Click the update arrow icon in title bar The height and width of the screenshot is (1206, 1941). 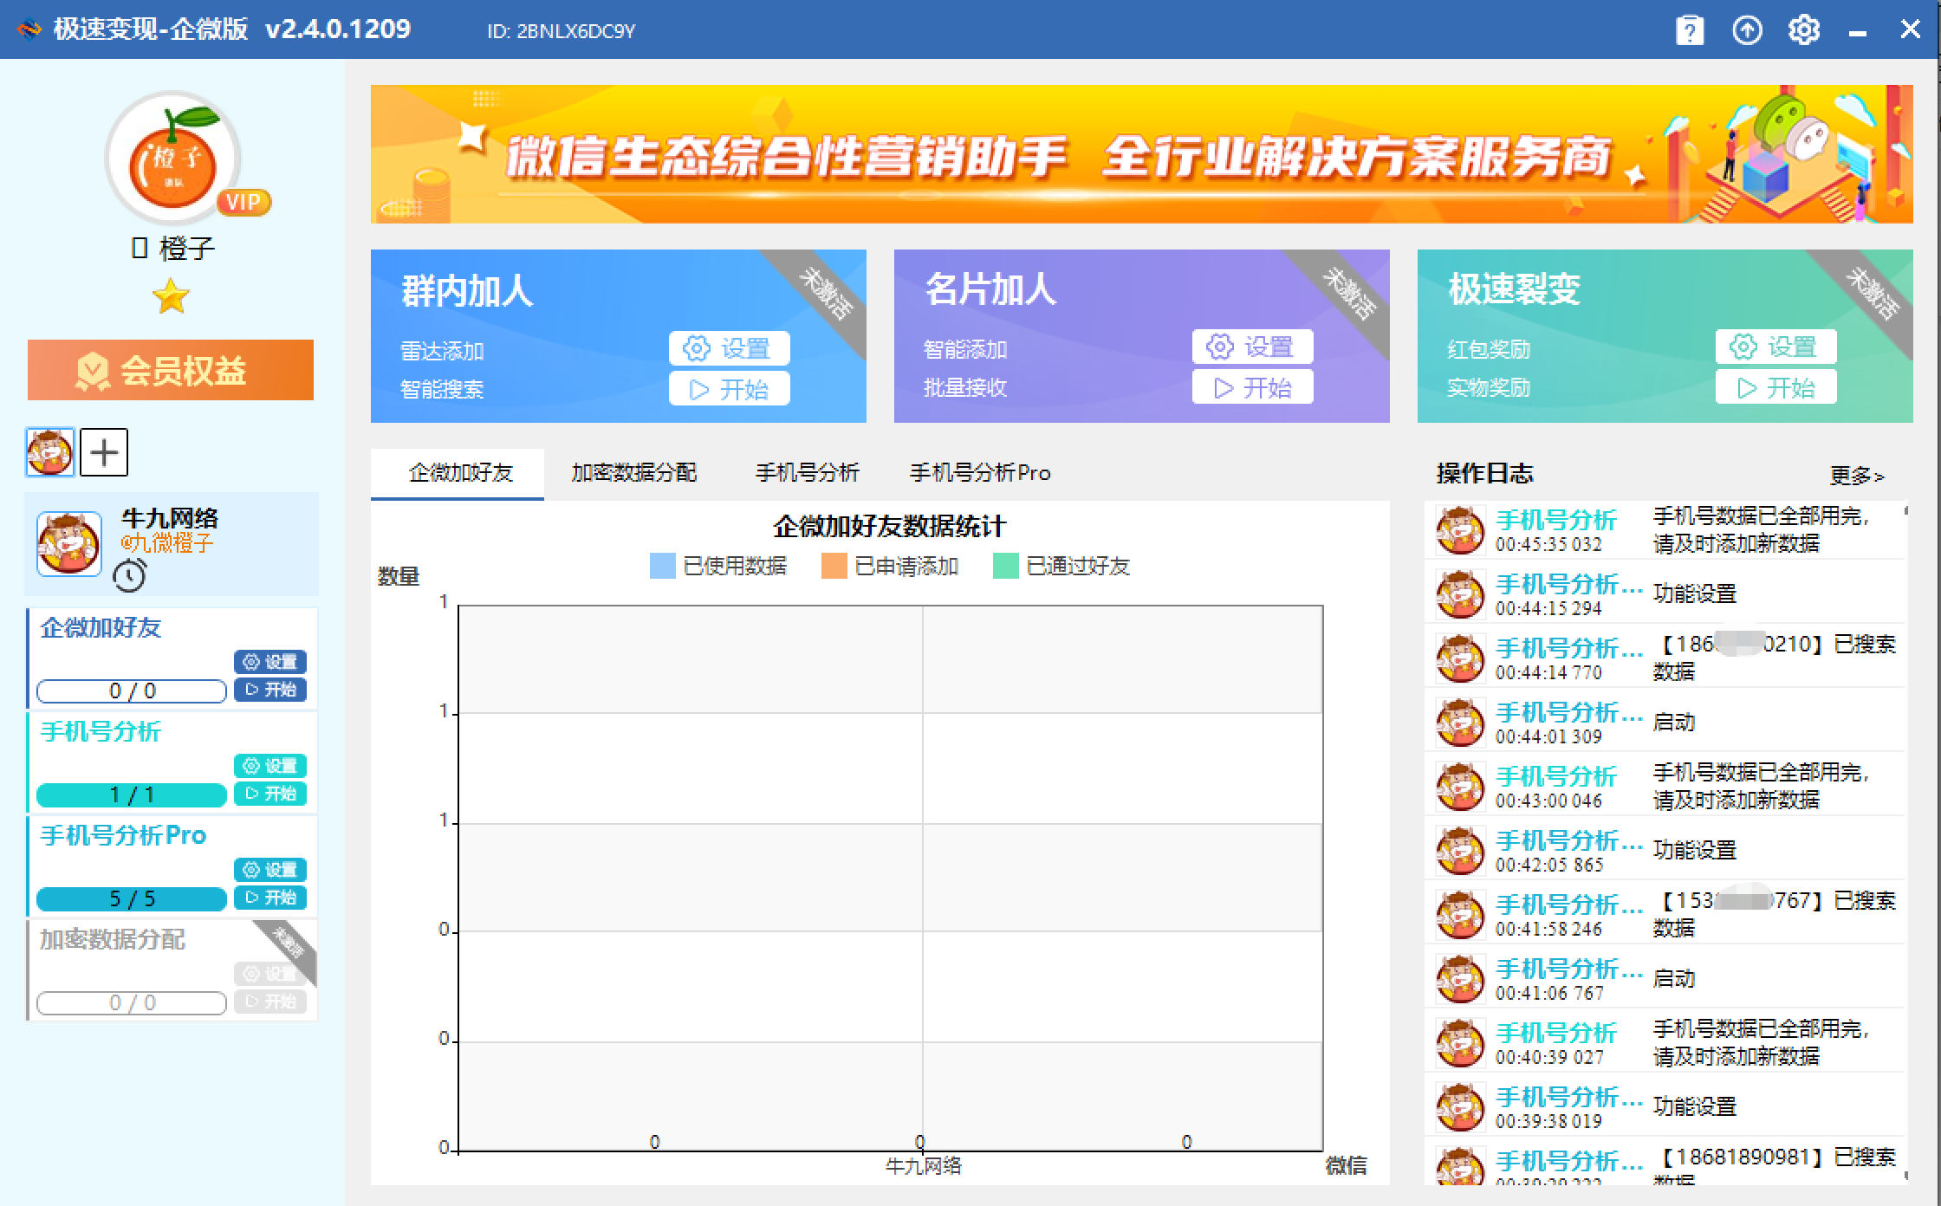pos(1747,29)
